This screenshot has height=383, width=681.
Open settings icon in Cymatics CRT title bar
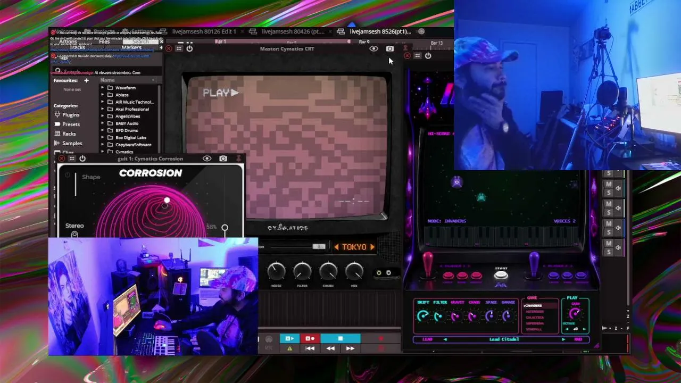click(x=179, y=48)
